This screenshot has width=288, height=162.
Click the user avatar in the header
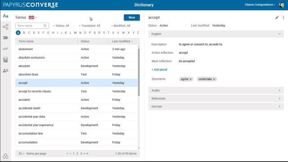coord(281,5)
